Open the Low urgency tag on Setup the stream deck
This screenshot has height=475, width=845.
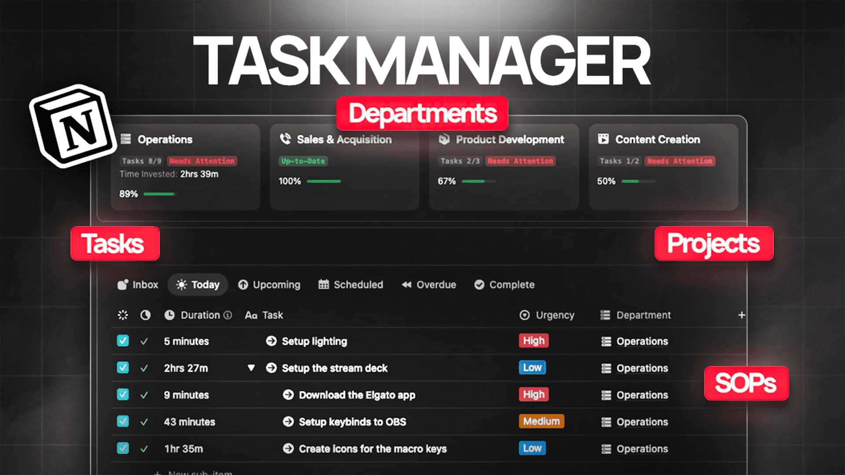(x=532, y=368)
